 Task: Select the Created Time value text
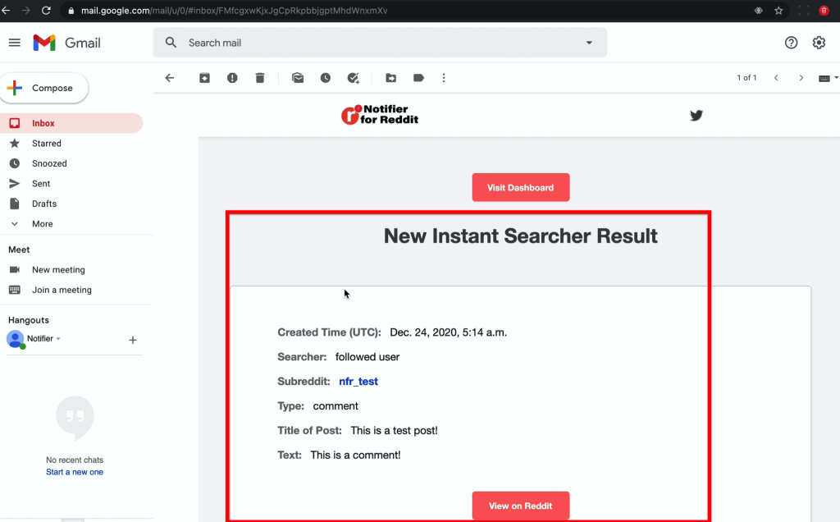[x=449, y=332]
